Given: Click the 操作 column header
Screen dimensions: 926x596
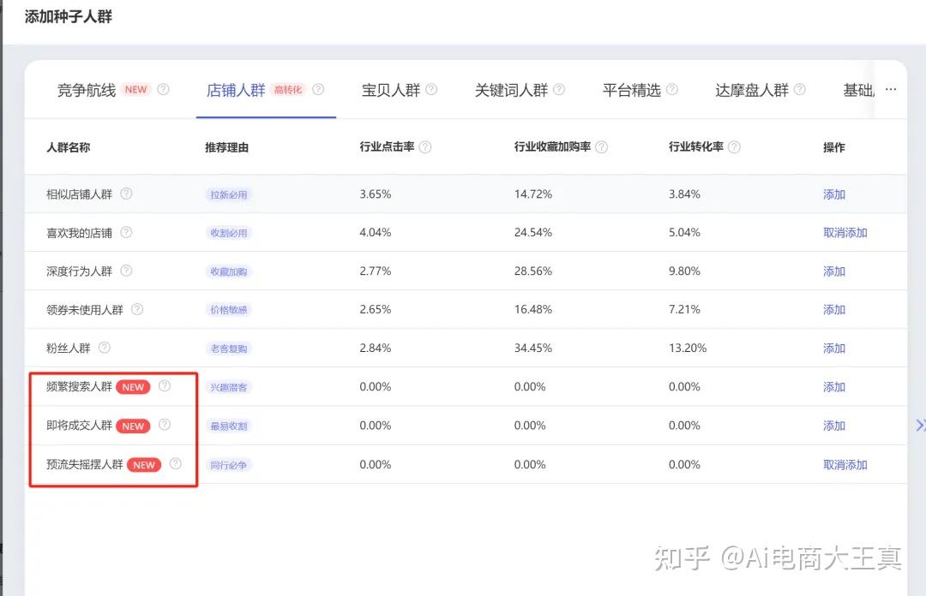Looking at the screenshot, I should 834,147.
